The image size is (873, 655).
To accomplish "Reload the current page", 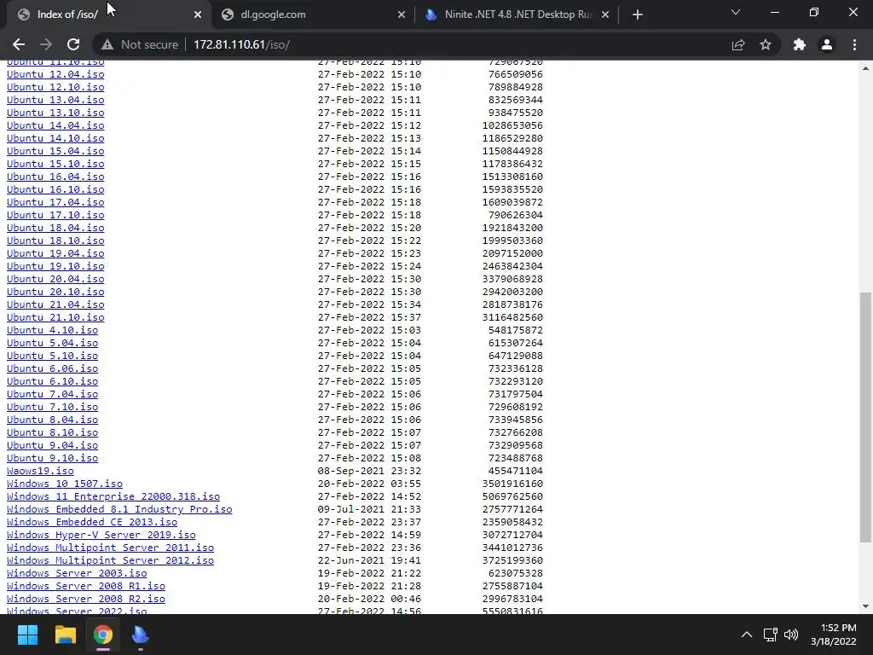I will [73, 44].
